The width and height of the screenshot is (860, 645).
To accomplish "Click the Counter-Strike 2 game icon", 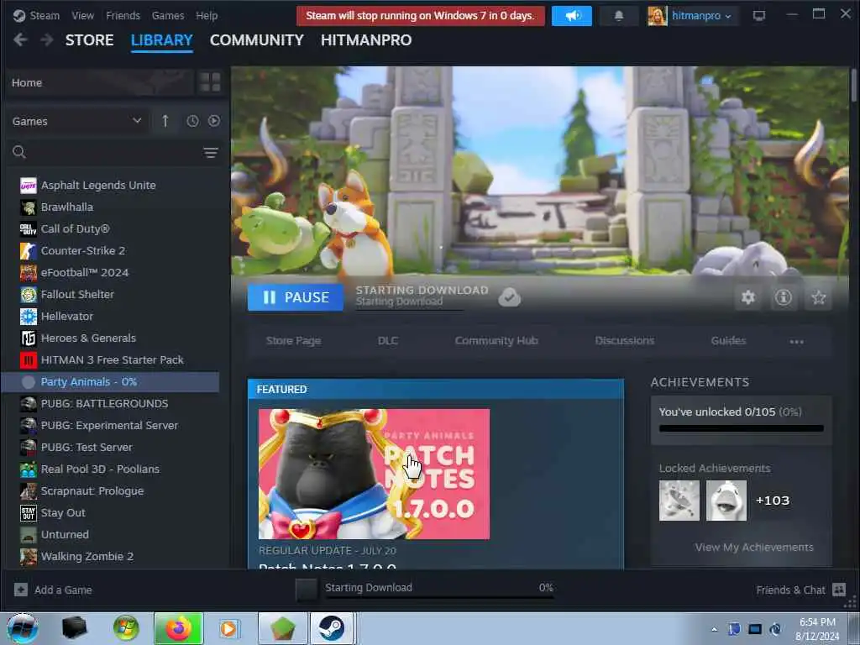I will [x=28, y=250].
